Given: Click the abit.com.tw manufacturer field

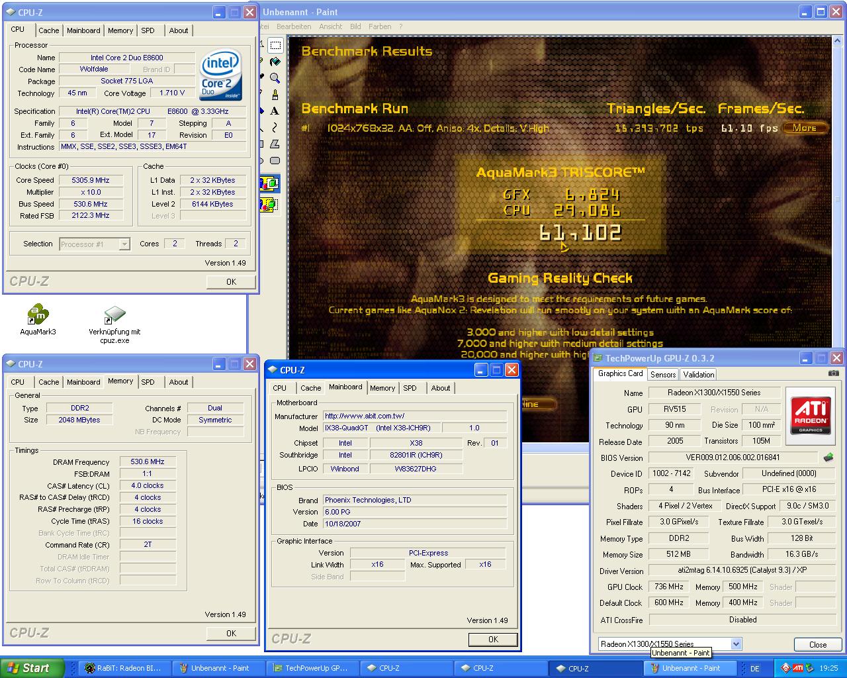Looking at the screenshot, I should click(x=416, y=416).
